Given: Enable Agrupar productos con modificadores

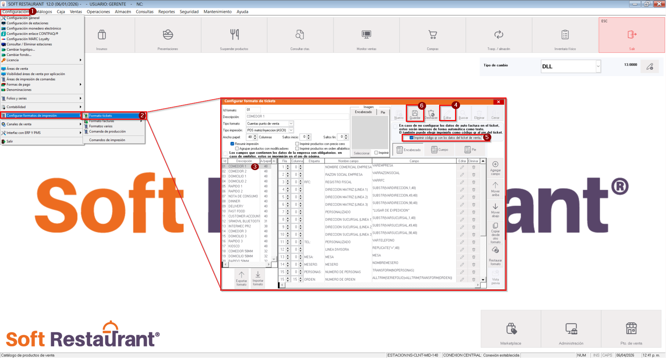Looking at the screenshot, I should 237,148.
